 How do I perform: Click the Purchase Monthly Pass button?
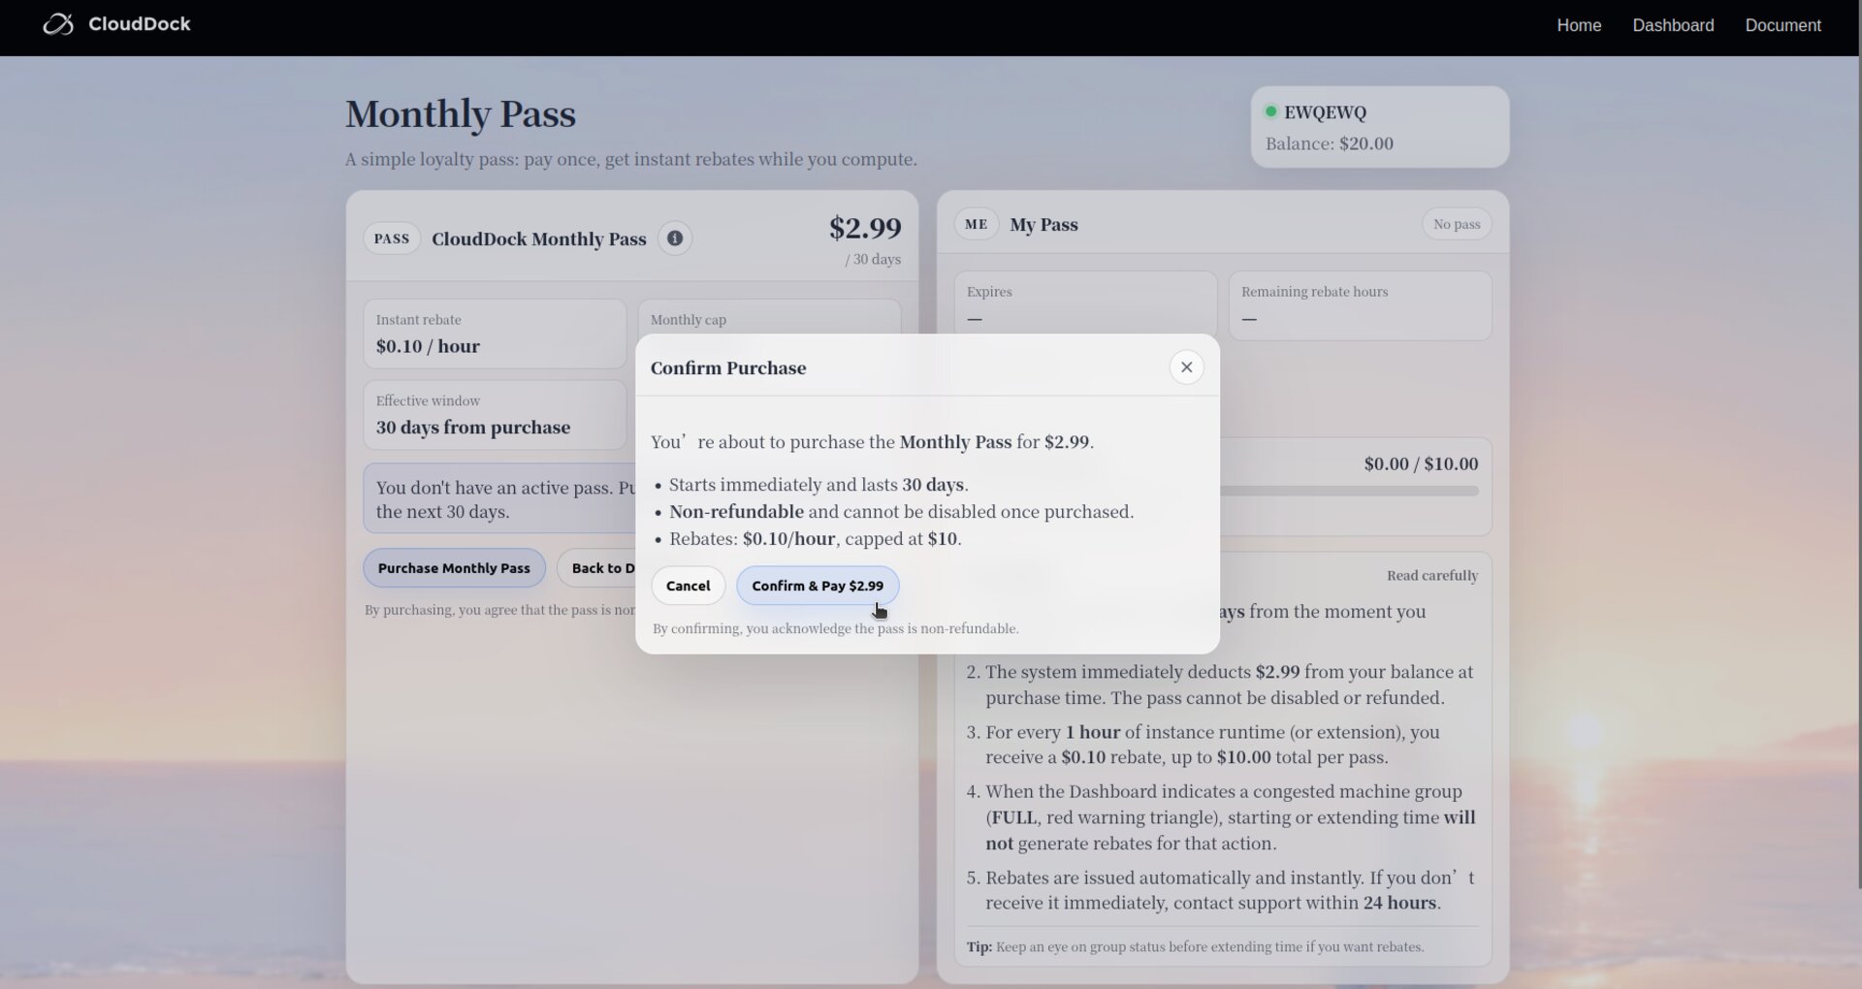pyautogui.click(x=454, y=568)
